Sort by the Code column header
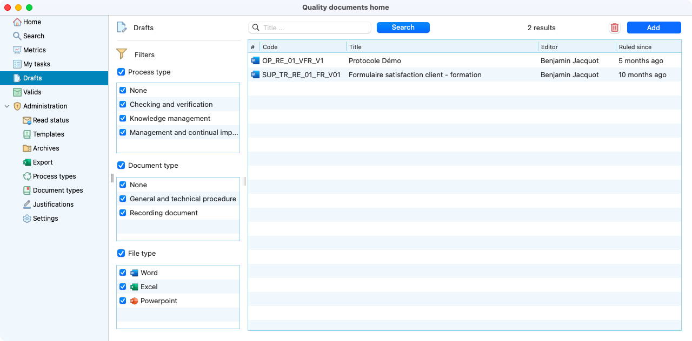The image size is (692, 341). pyautogui.click(x=303, y=47)
